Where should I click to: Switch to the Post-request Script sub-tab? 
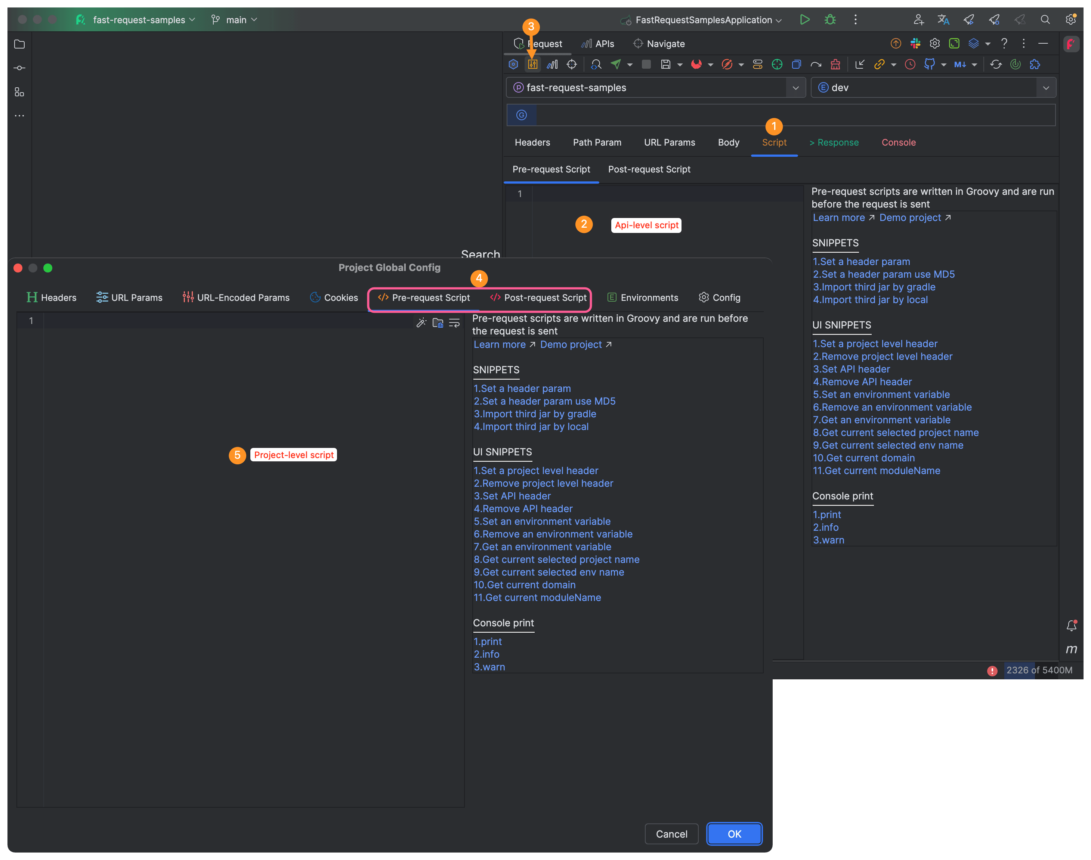(x=649, y=170)
